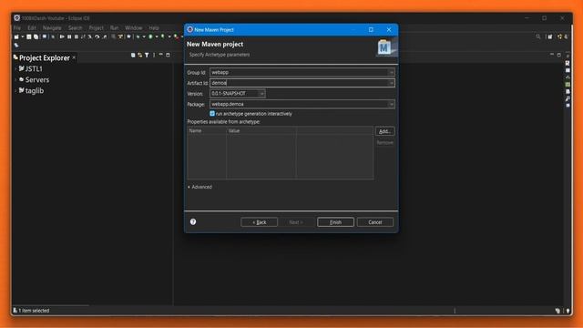The width and height of the screenshot is (583, 328).
Task: Click the search magnifier icon at top right
Action: [538, 36]
